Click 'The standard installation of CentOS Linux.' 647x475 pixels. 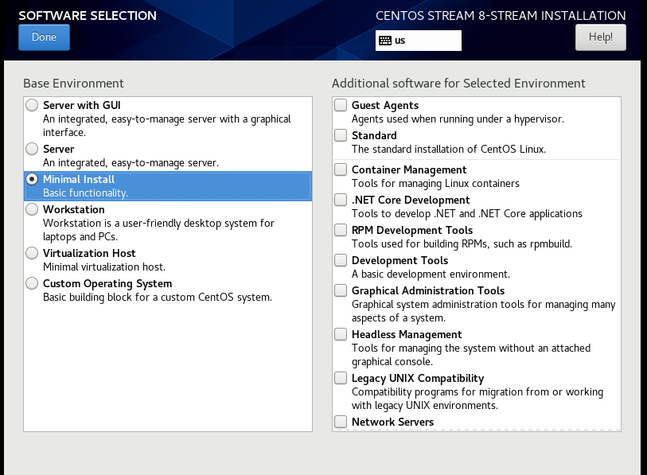pyautogui.click(x=449, y=150)
